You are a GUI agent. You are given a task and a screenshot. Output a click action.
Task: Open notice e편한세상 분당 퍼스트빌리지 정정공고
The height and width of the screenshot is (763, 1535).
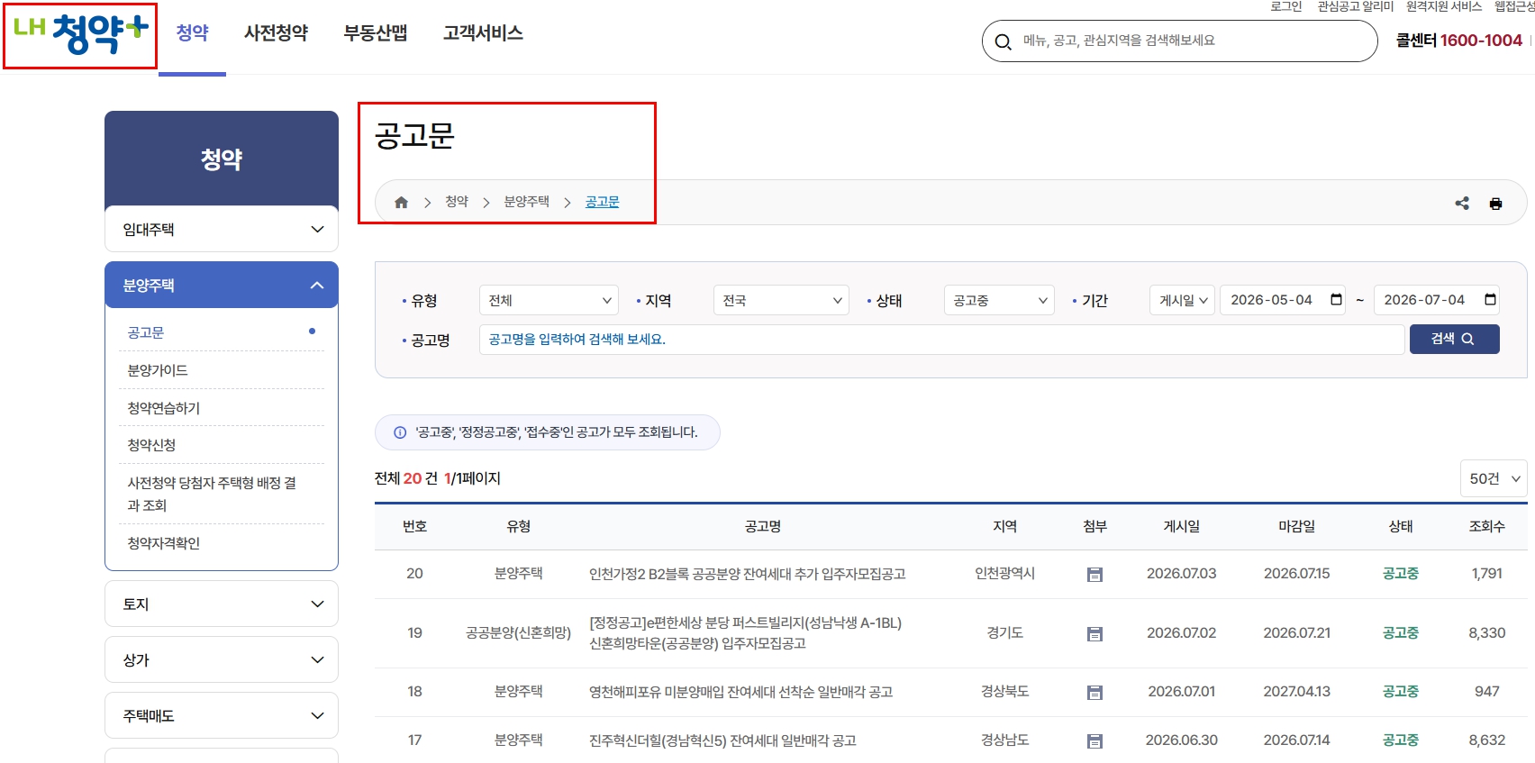pos(746,633)
